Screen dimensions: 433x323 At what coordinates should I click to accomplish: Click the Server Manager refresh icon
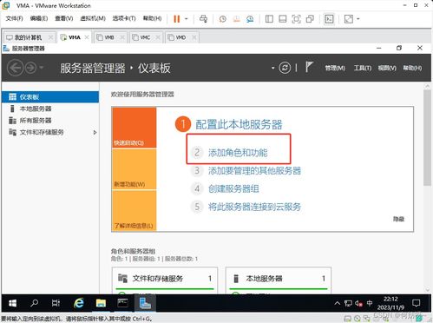(285, 68)
